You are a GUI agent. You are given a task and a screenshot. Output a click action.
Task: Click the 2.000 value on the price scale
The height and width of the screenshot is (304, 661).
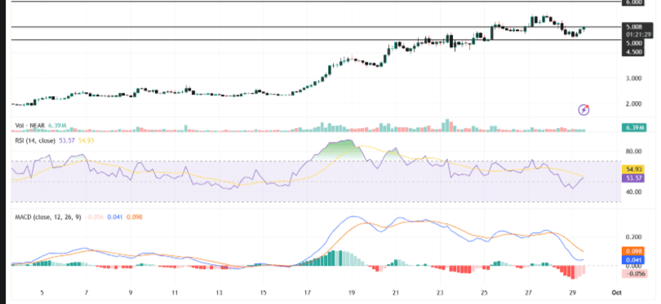633,104
